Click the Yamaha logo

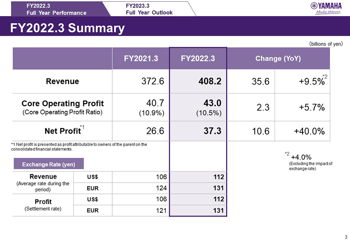[x=328, y=8]
